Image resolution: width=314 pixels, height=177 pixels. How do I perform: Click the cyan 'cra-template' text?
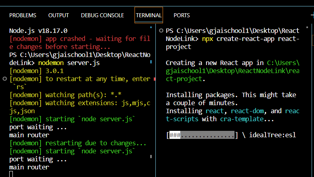[x=242, y=119]
